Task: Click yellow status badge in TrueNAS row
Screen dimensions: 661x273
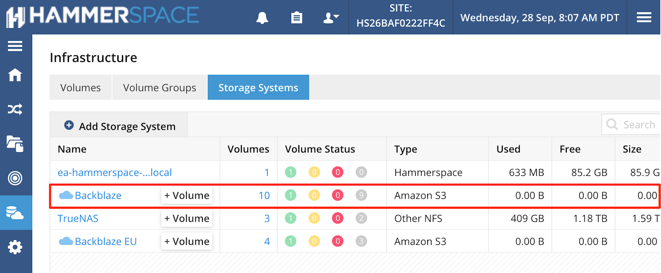Action: coord(314,218)
